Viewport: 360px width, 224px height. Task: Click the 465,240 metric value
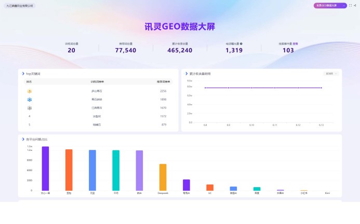180,50
